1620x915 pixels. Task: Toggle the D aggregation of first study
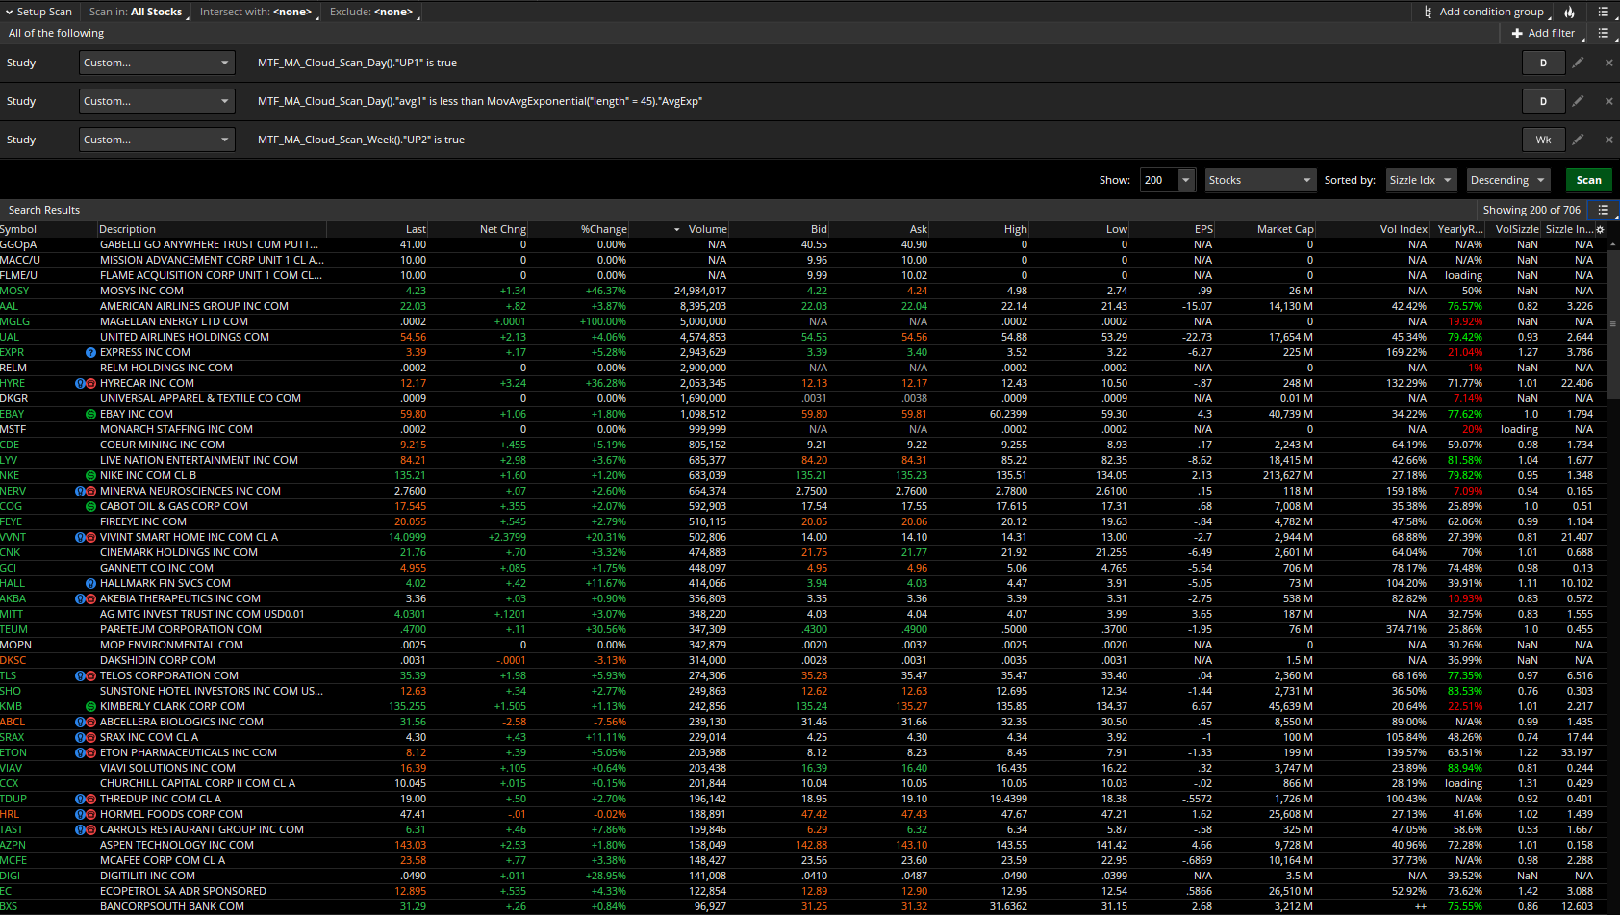[1543, 63]
